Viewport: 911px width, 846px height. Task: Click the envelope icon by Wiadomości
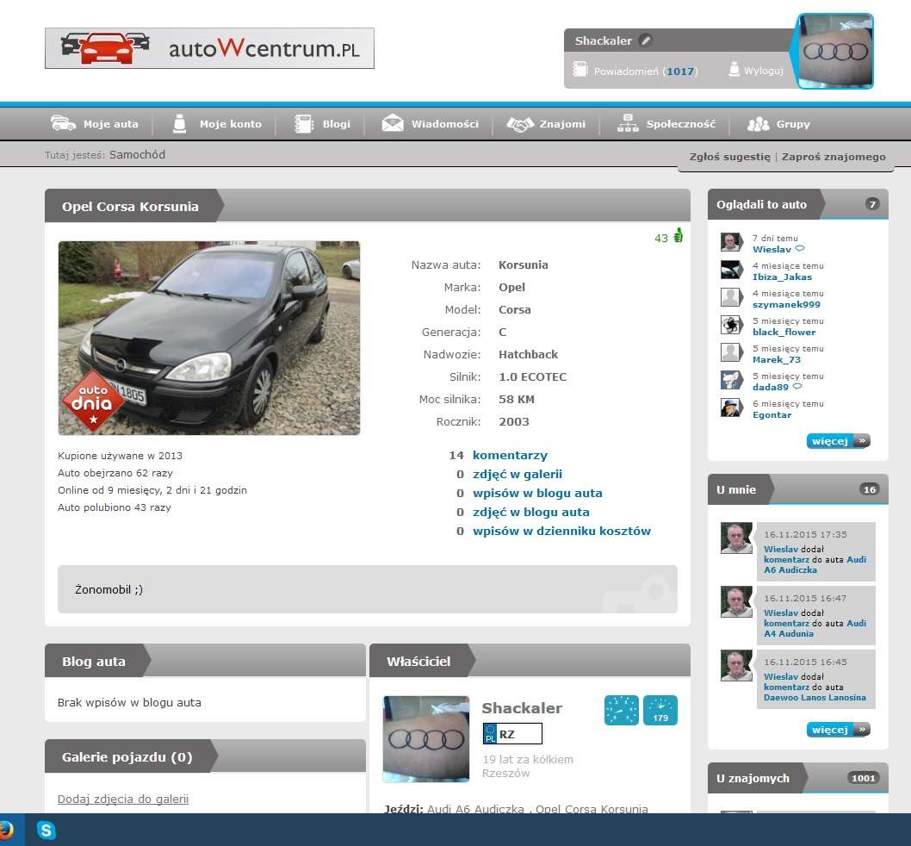(x=393, y=123)
